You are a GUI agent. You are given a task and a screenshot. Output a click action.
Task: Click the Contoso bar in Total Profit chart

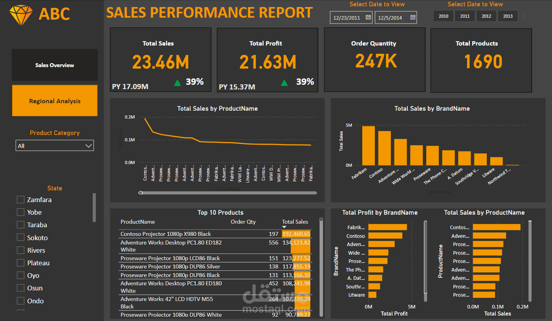click(x=385, y=236)
